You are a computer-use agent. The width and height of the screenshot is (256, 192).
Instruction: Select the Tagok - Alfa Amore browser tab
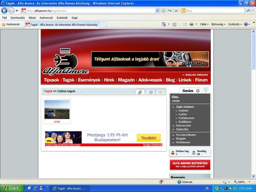click(x=62, y=25)
